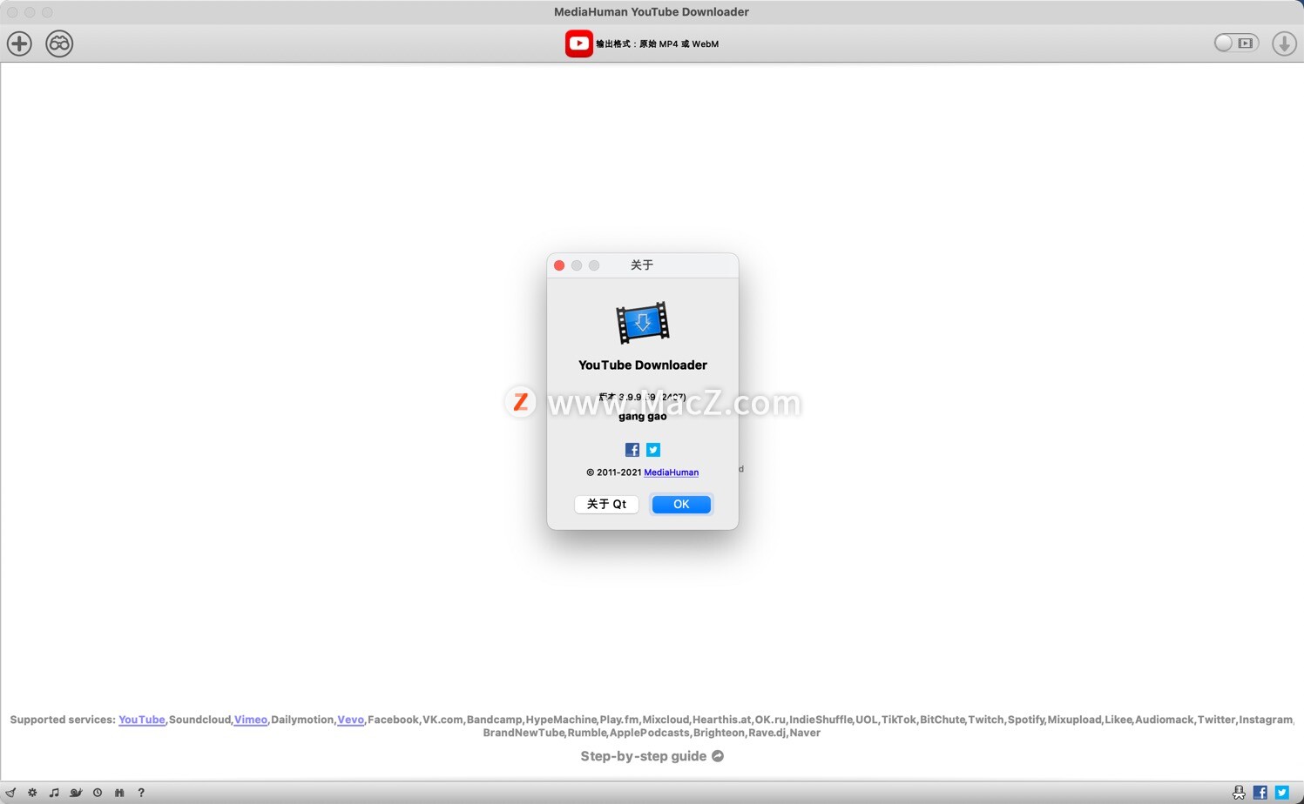The image size is (1304, 804).
Task: Click the add URL plus icon
Action: (19, 44)
